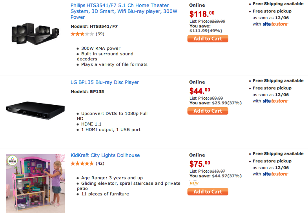Click the KidKraft dollhouse product photo
308x217 pixels.
35,184
